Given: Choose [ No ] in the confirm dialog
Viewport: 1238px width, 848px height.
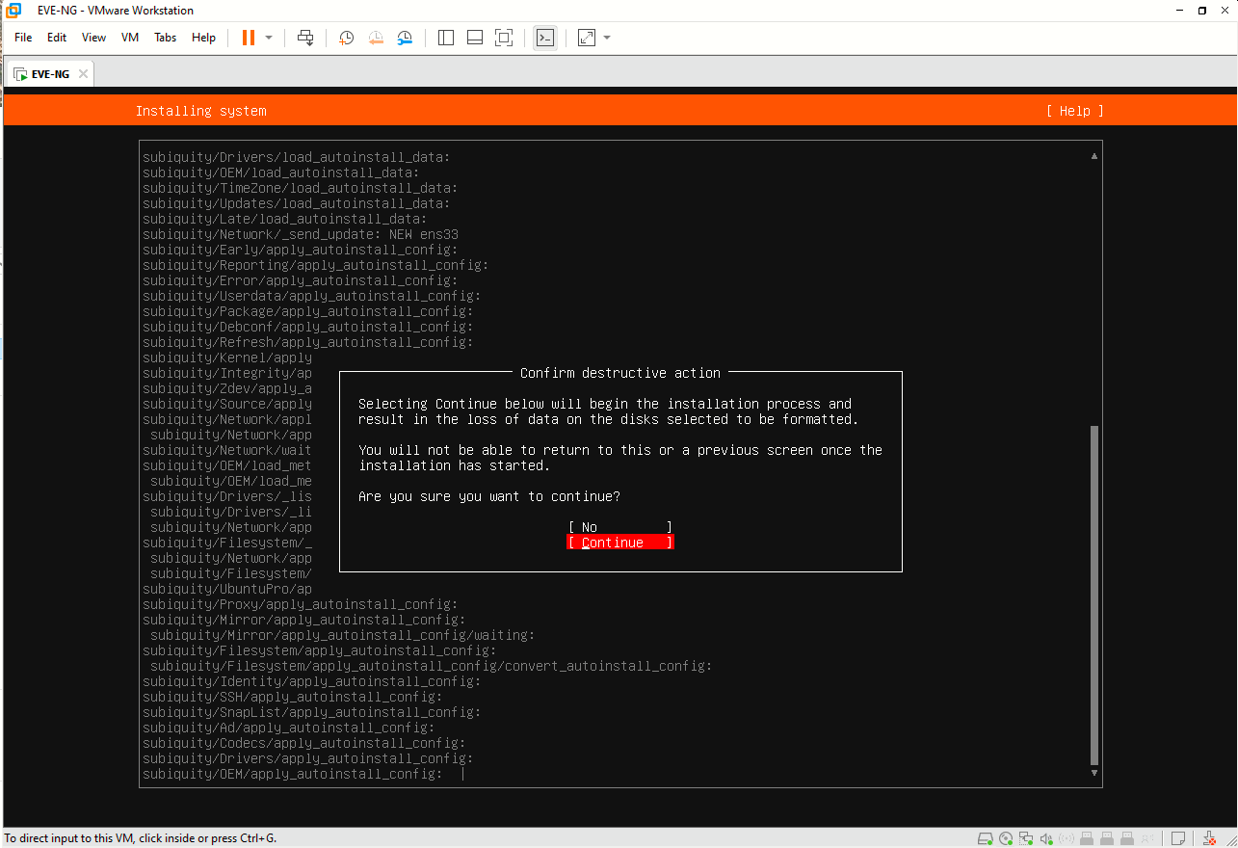Looking at the screenshot, I should point(619,527).
